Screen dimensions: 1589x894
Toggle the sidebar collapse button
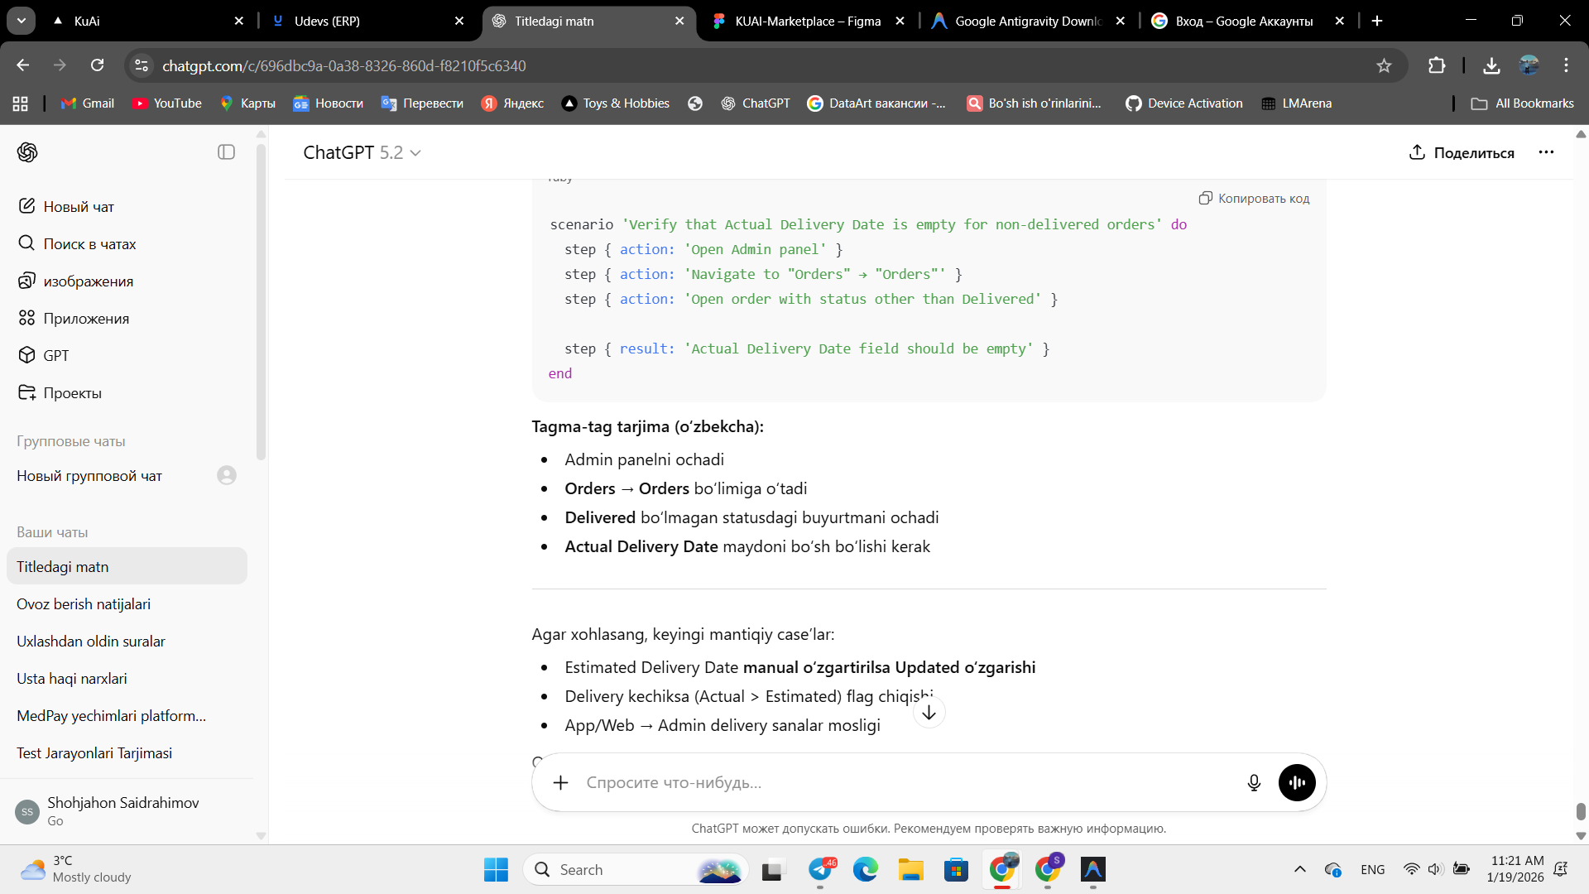226,152
